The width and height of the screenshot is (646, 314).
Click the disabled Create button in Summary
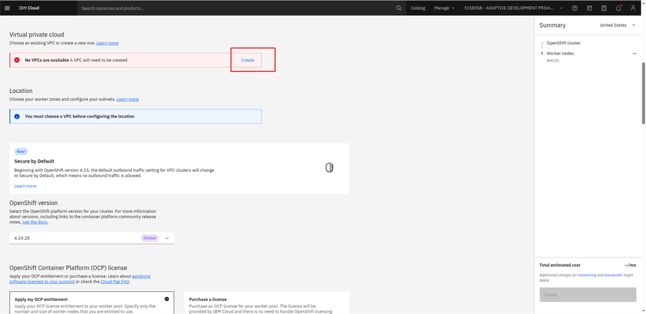[588, 295]
